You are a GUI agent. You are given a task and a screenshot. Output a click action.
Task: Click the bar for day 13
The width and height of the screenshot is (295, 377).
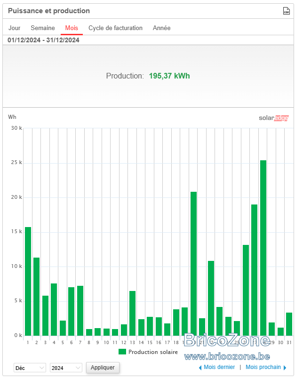click(x=132, y=313)
